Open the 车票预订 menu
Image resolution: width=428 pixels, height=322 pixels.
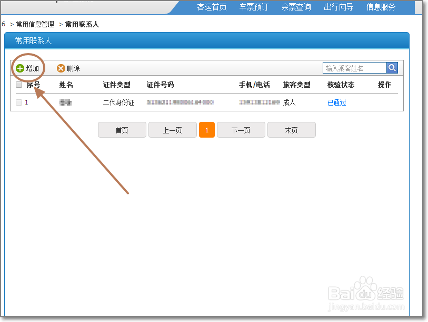(253, 7)
